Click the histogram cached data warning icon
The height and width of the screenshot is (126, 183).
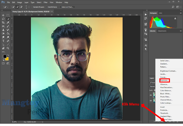point(175,18)
